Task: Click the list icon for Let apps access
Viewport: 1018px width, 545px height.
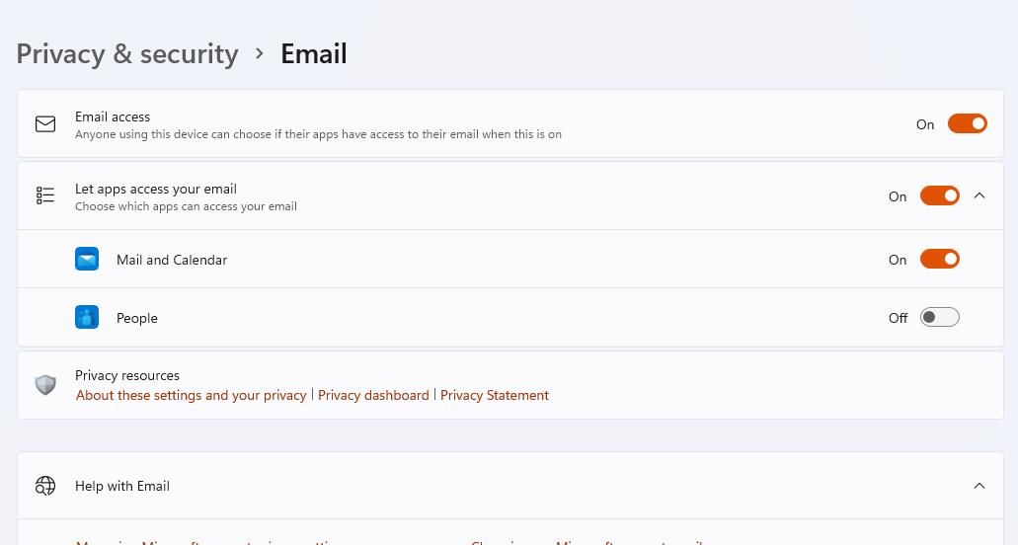Action: pos(45,195)
